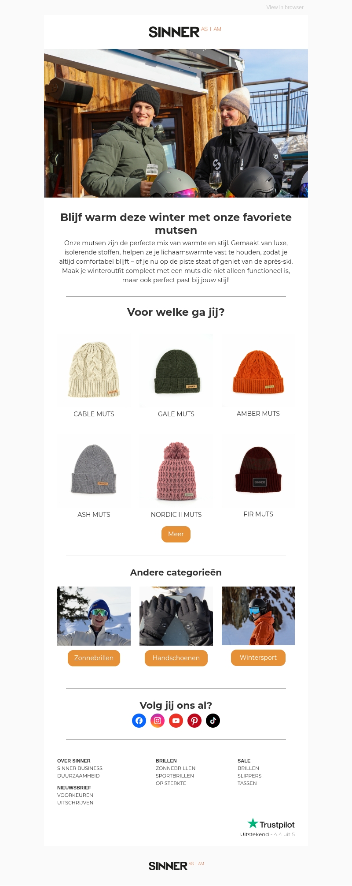Open the Pinterest social icon
Viewport: 352px width, 886px height.
tap(194, 721)
